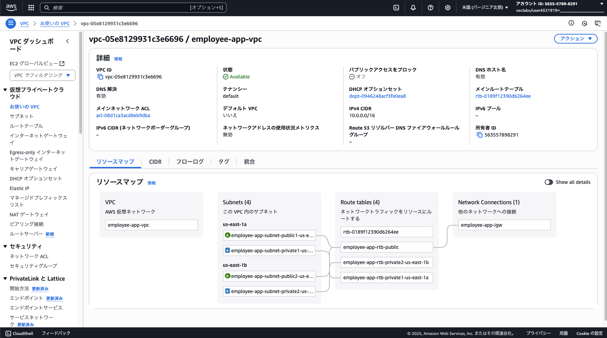Open the US East region selector
The width and height of the screenshot is (607, 338).
[485, 8]
